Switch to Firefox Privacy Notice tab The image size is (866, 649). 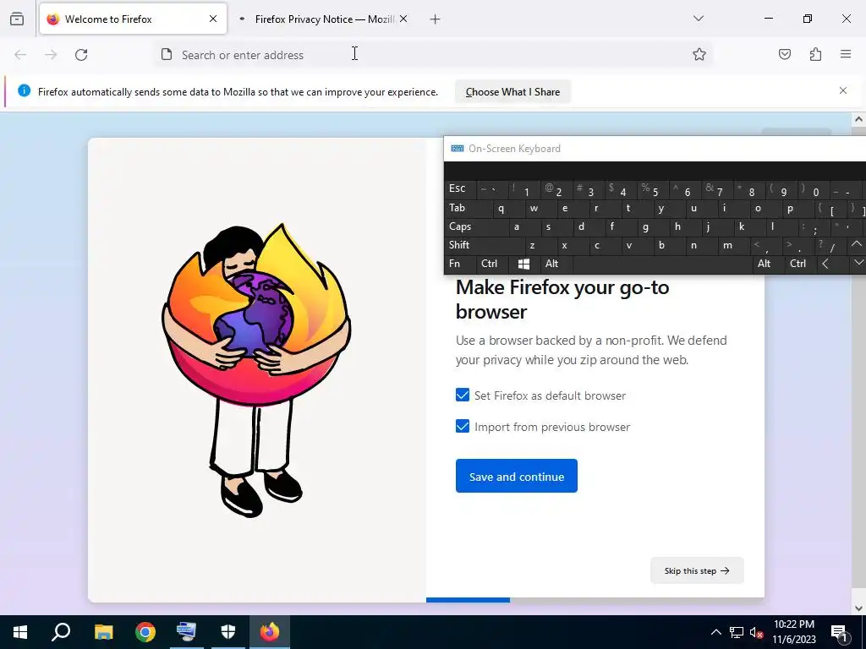click(x=322, y=19)
